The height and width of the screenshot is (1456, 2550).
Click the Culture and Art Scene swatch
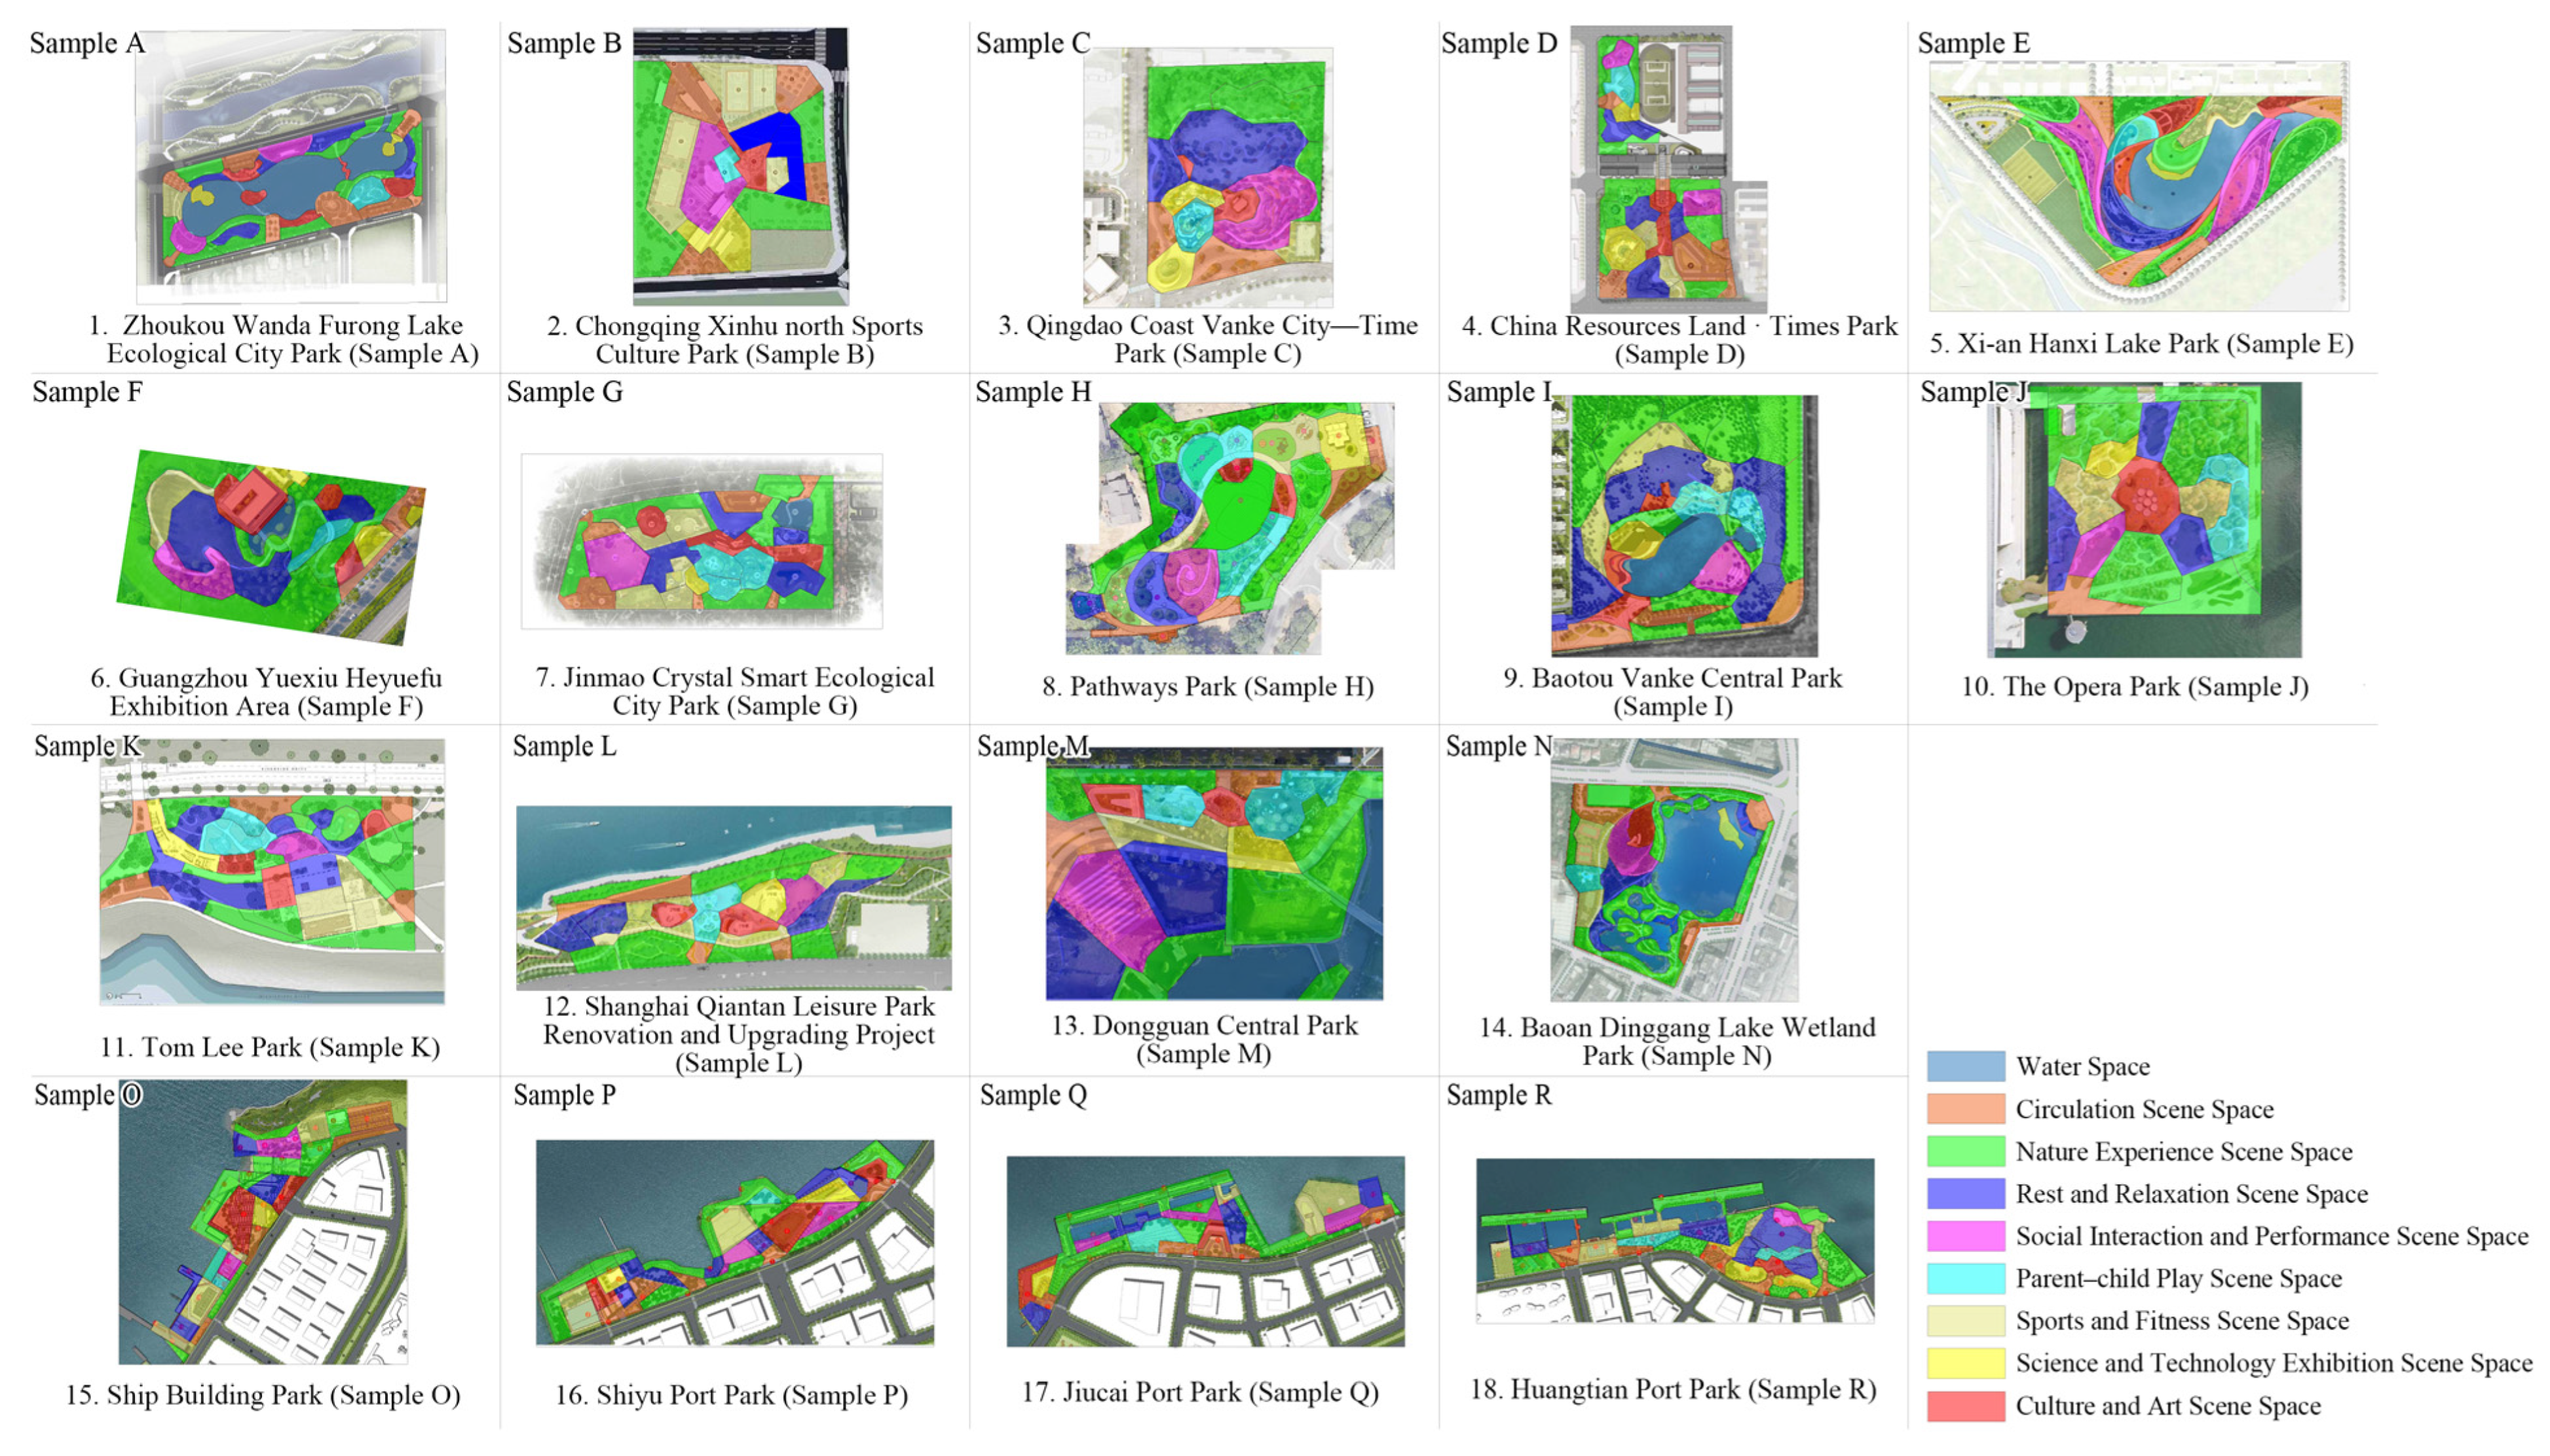1965,1405
